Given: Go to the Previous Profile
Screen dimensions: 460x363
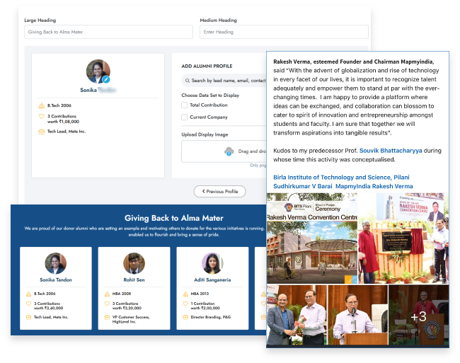Looking at the screenshot, I should [220, 191].
